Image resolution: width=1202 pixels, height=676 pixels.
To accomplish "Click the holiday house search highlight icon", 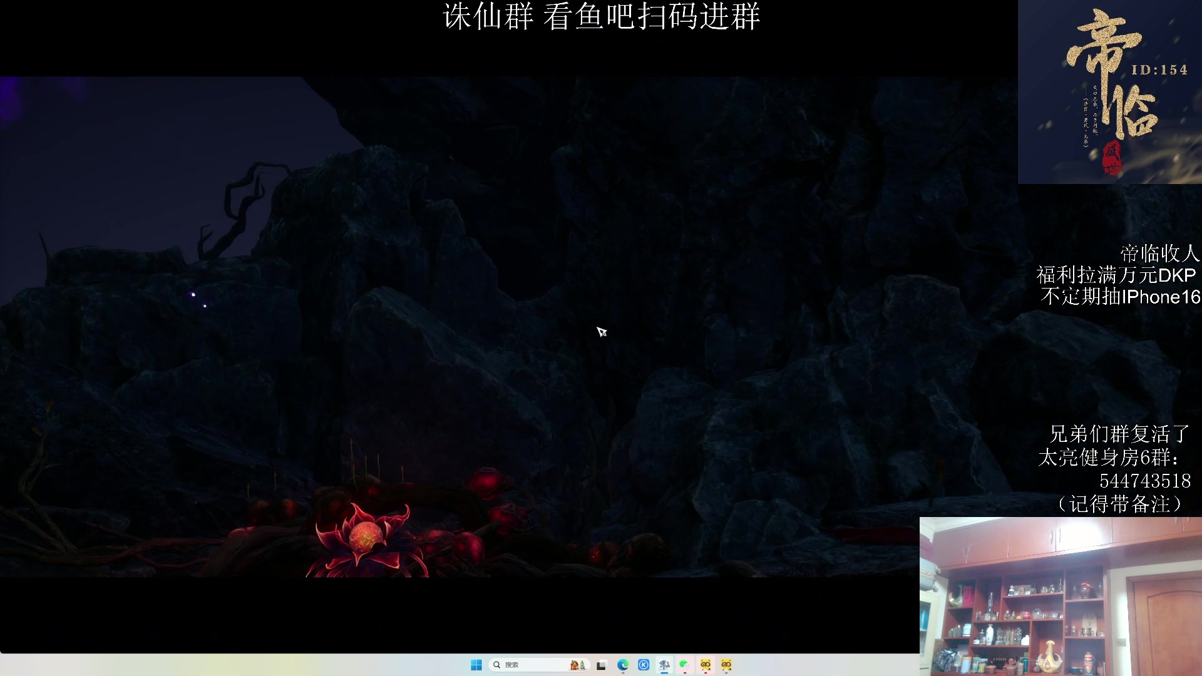I will (578, 665).
